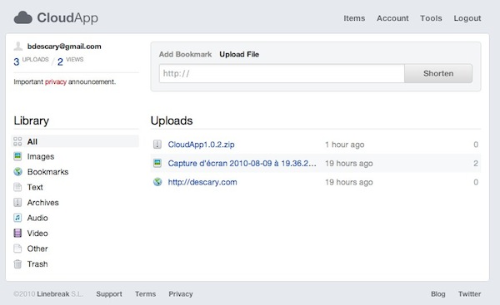Click "19 hours ago" in descary.com row
This screenshot has width=500, height=305.
coord(349,182)
